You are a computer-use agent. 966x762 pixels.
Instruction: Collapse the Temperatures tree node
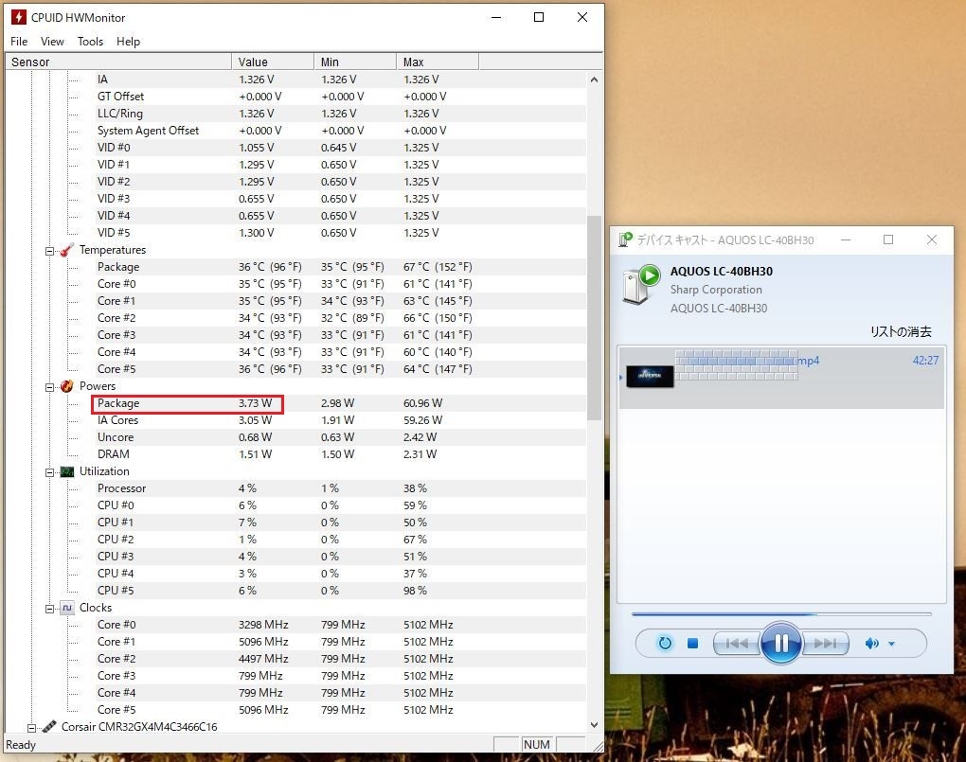tap(50, 251)
